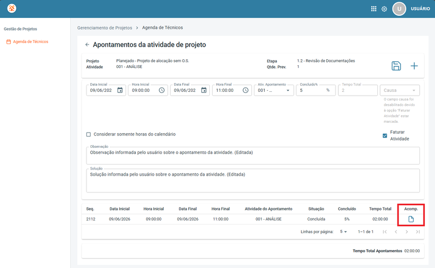Click the 02:00:00 cell in table row
The height and width of the screenshot is (268, 435).
click(x=380, y=219)
